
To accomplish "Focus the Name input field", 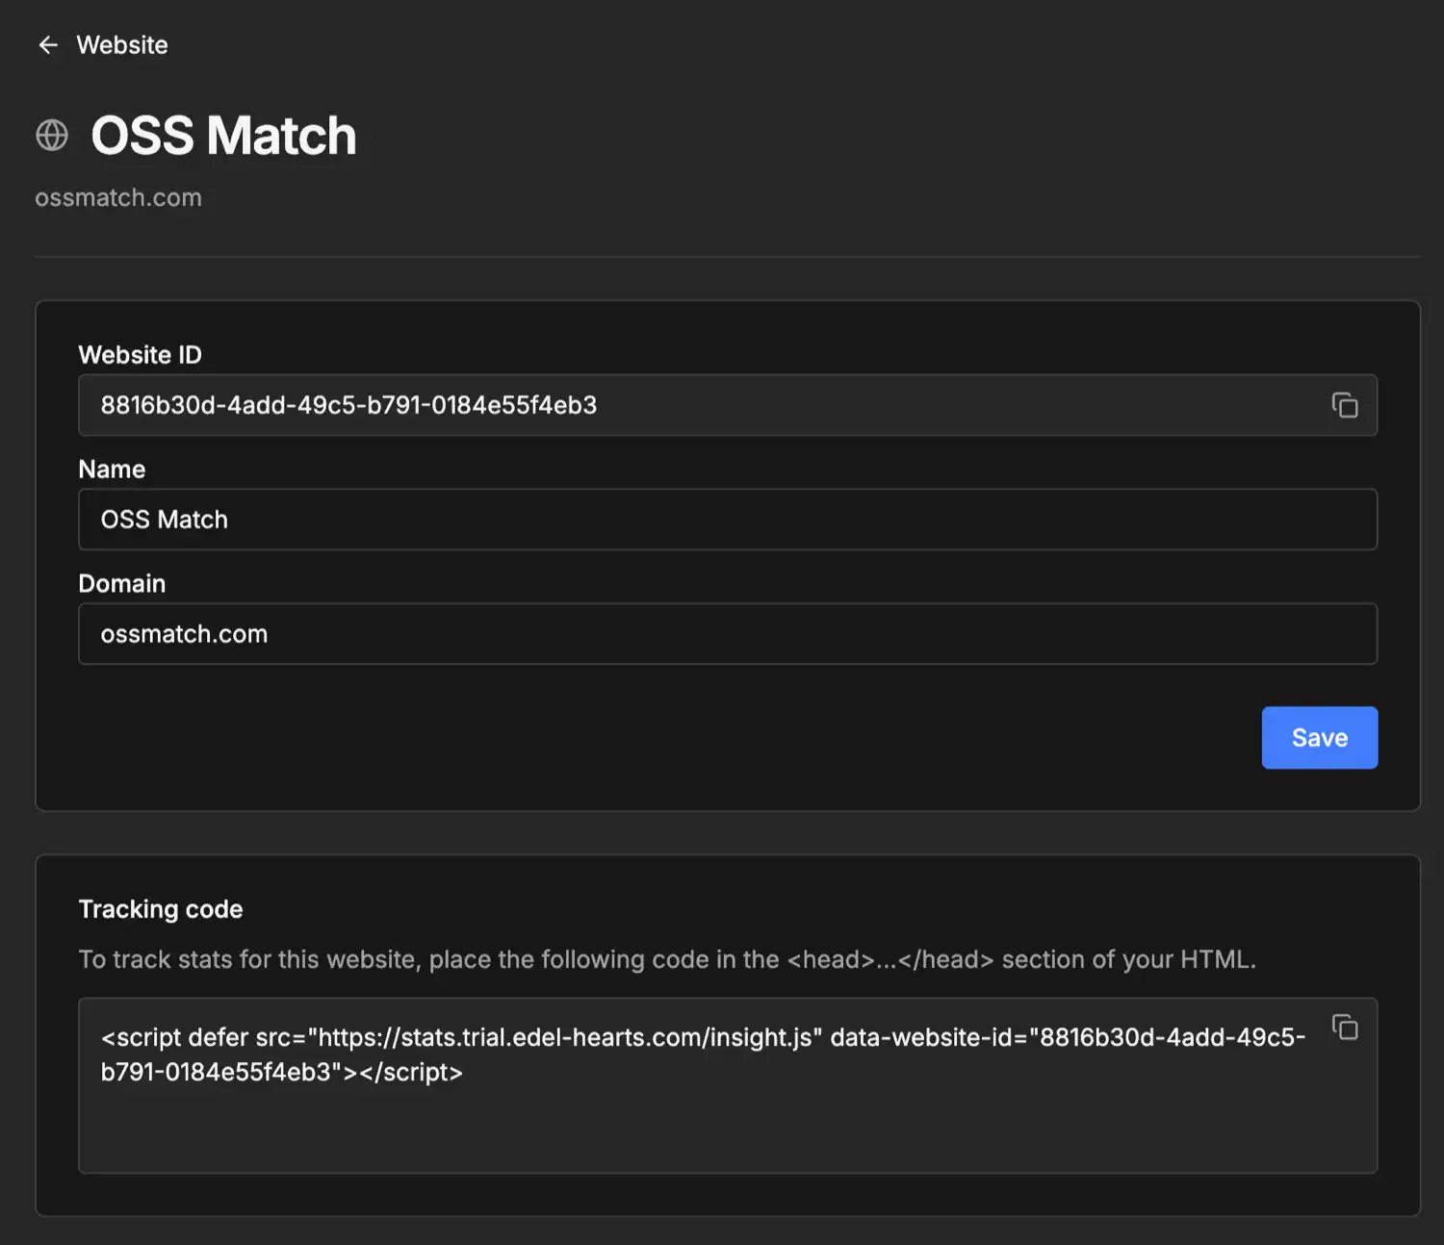I will click(728, 520).
